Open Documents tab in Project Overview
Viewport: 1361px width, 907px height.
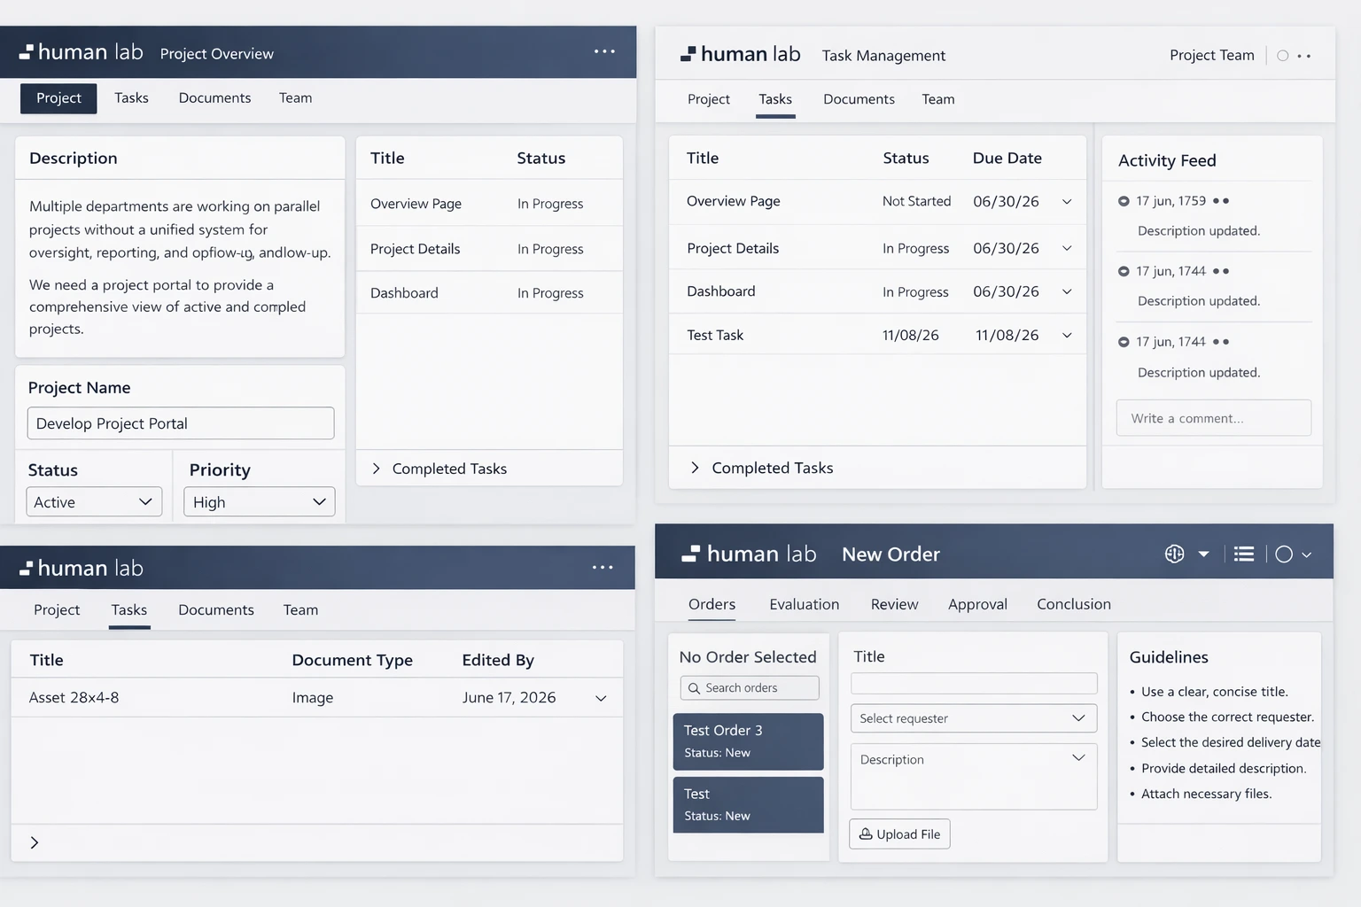[x=214, y=98]
